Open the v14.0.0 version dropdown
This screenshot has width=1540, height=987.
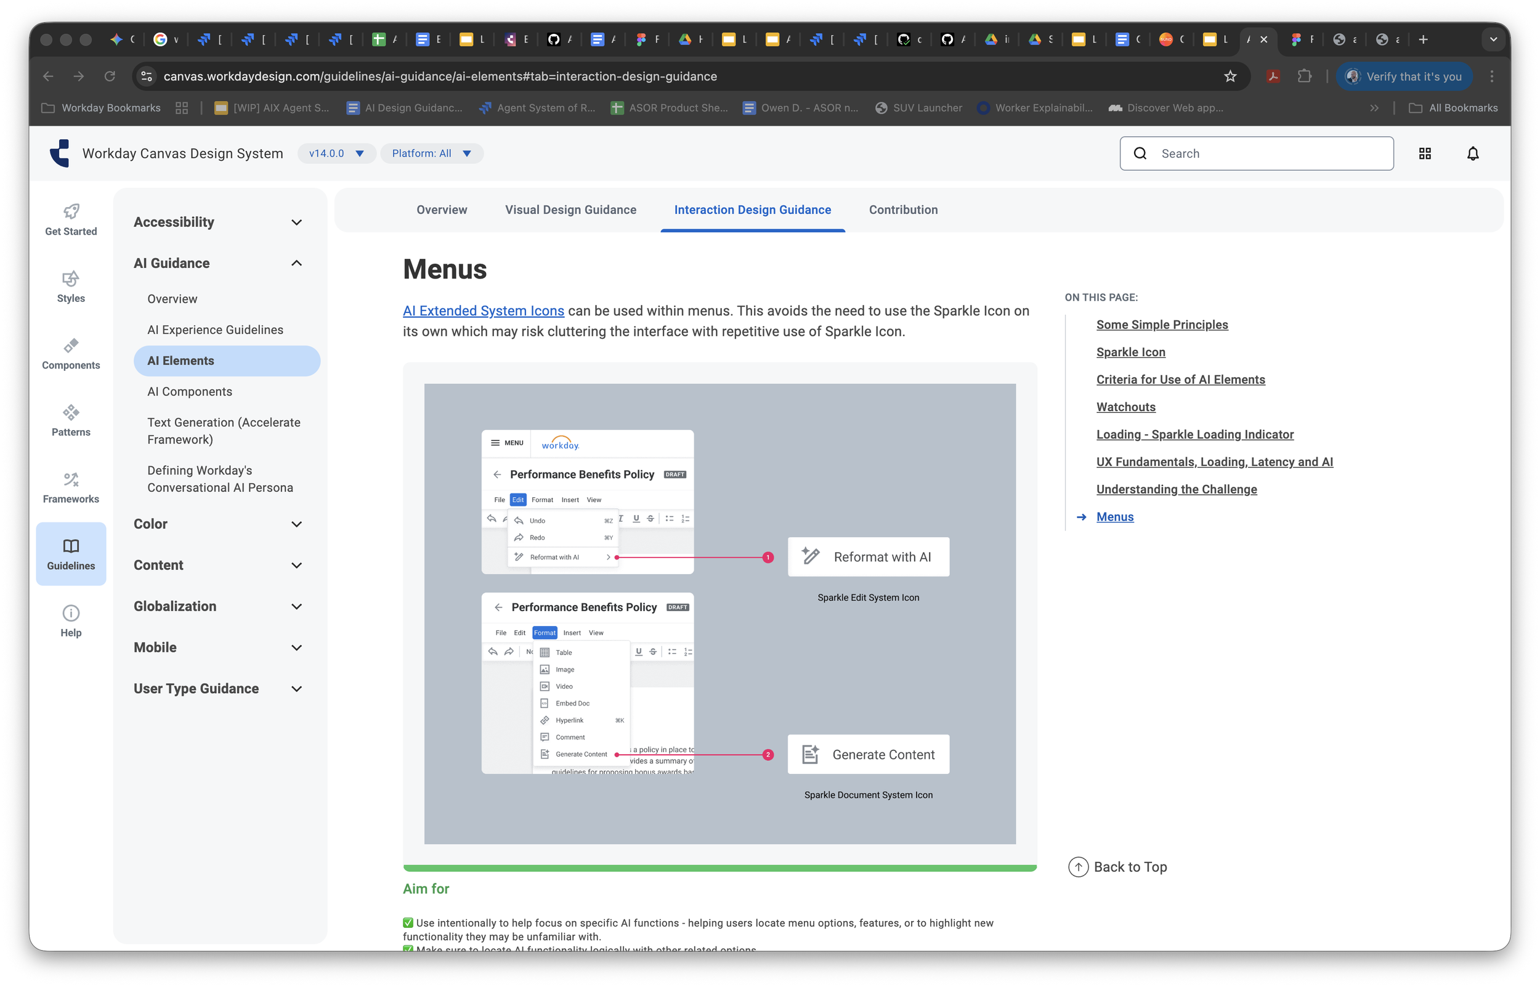(x=336, y=153)
